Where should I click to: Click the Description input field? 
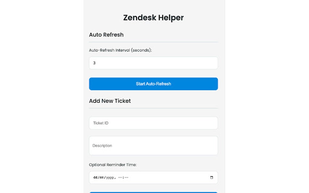[153, 145]
